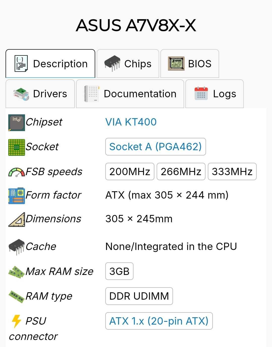Open the VIA KT400 chipset link
This screenshot has width=272, height=347.
pyautogui.click(x=131, y=122)
